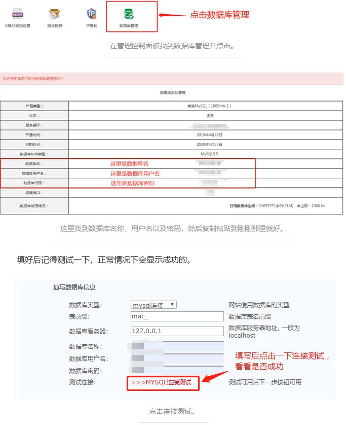
Task: Click the 产品类型 row label
Action: [x=34, y=106]
